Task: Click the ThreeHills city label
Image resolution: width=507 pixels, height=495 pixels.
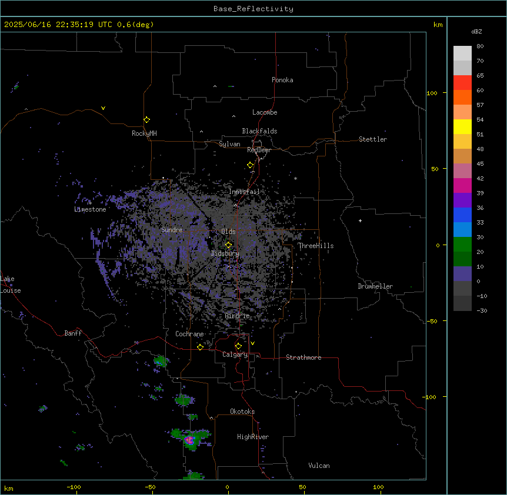Action: click(316, 246)
